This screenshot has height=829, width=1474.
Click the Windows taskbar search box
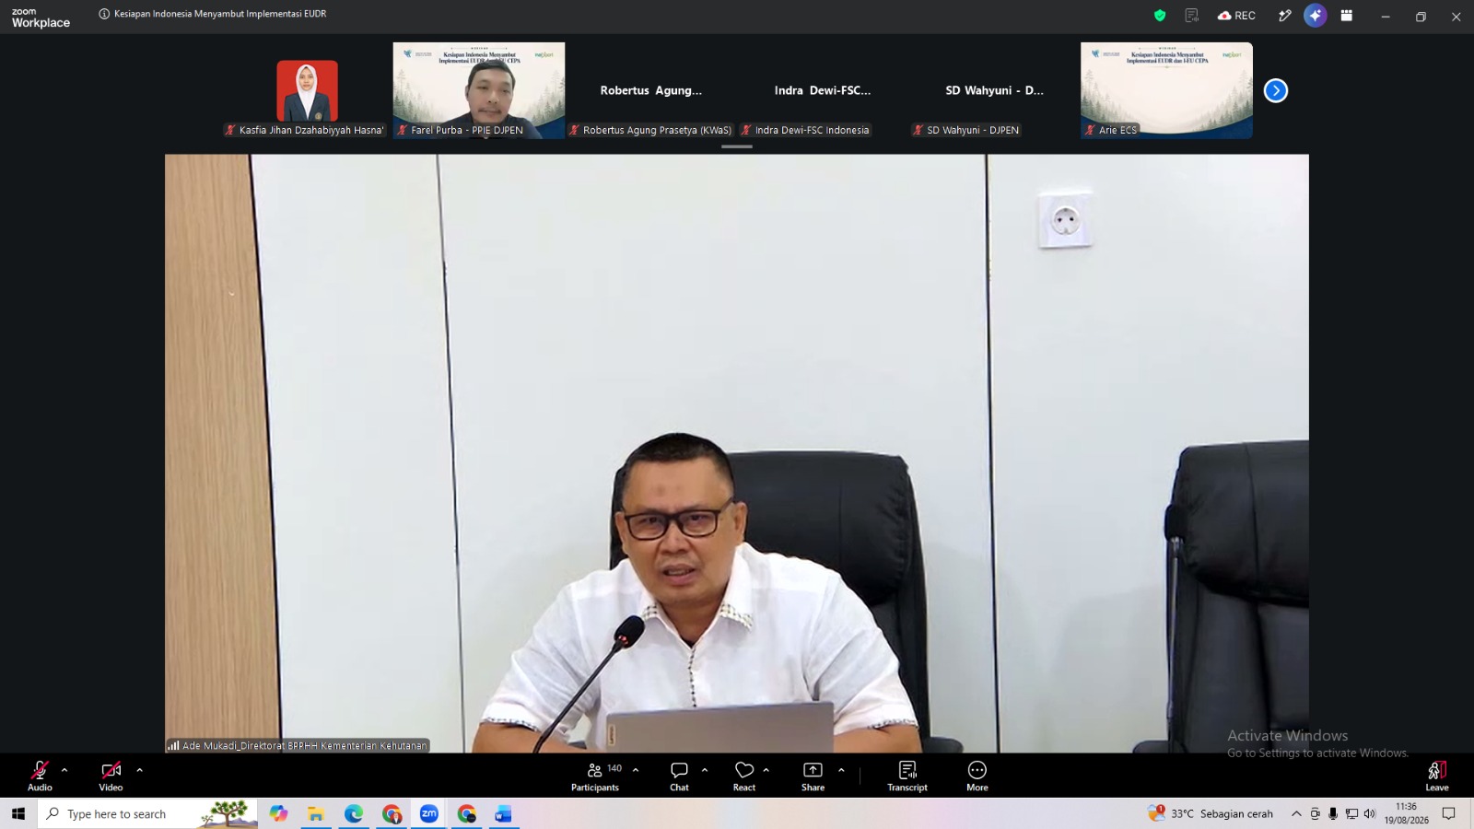(147, 813)
